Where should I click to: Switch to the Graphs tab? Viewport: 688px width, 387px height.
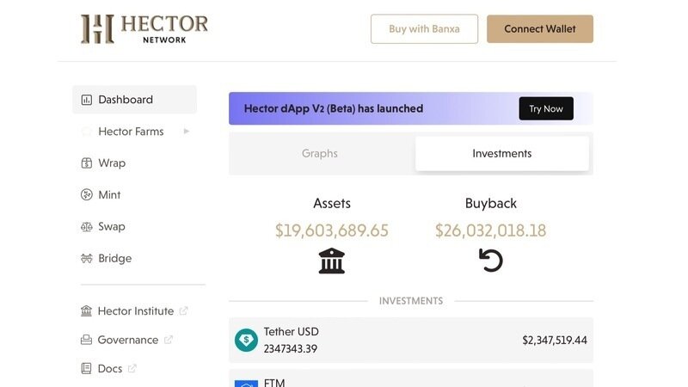coord(320,154)
